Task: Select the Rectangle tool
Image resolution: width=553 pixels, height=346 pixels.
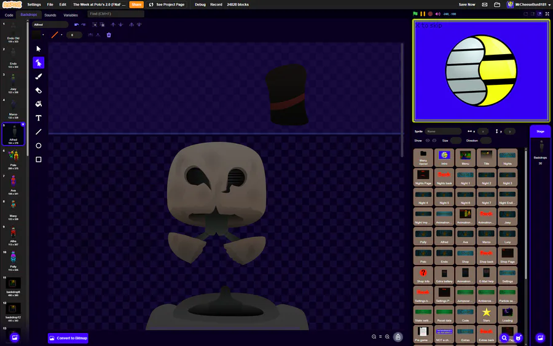Action: click(39, 159)
